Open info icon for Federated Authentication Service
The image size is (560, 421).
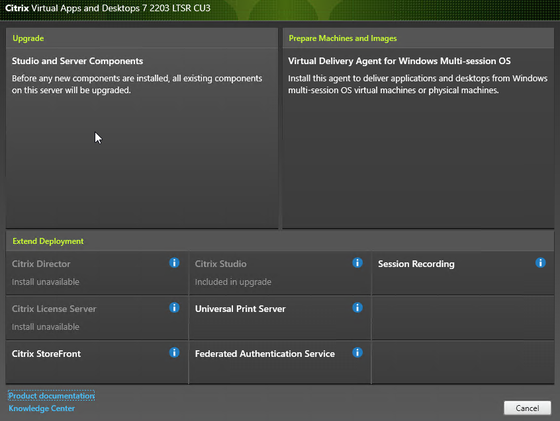[x=357, y=352]
